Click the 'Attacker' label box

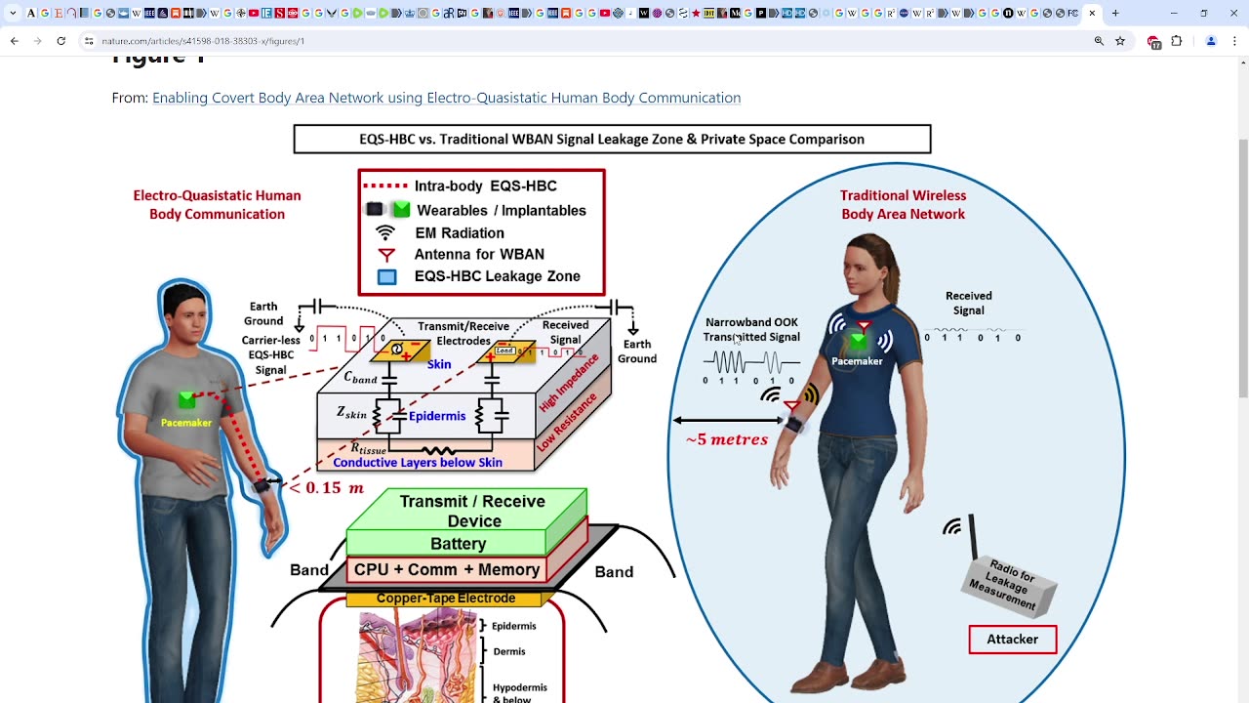click(x=1012, y=640)
